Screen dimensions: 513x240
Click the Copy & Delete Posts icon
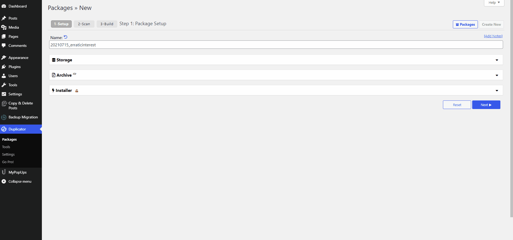click(x=4, y=104)
